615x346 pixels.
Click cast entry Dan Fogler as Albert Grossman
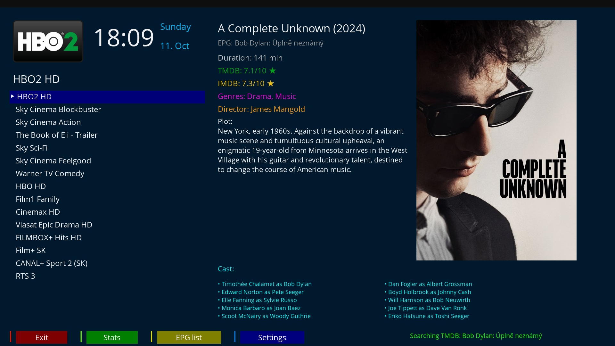point(428,284)
